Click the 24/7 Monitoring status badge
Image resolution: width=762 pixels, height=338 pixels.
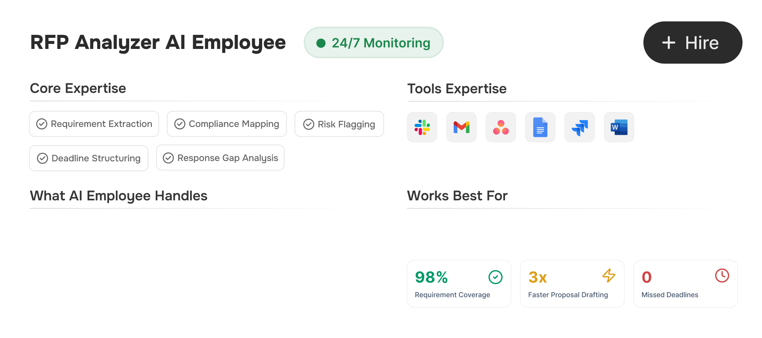tap(373, 43)
